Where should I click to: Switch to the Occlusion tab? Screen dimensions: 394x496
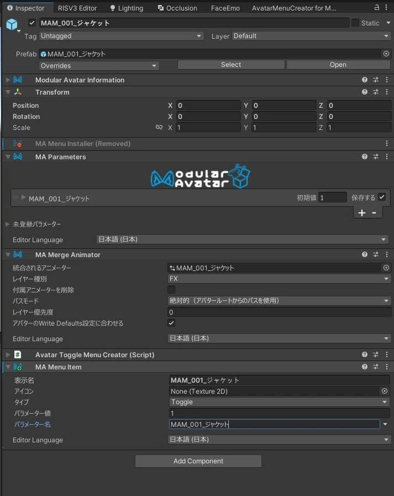[x=177, y=8]
